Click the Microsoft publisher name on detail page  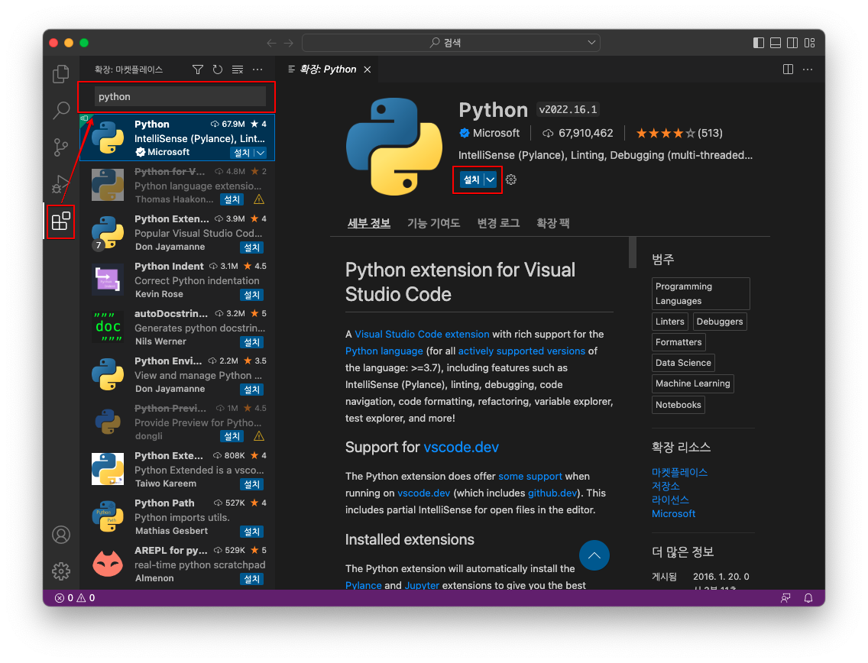click(x=495, y=134)
